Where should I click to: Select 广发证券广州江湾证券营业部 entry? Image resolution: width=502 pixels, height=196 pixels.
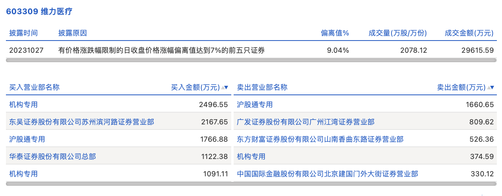pos(305,122)
